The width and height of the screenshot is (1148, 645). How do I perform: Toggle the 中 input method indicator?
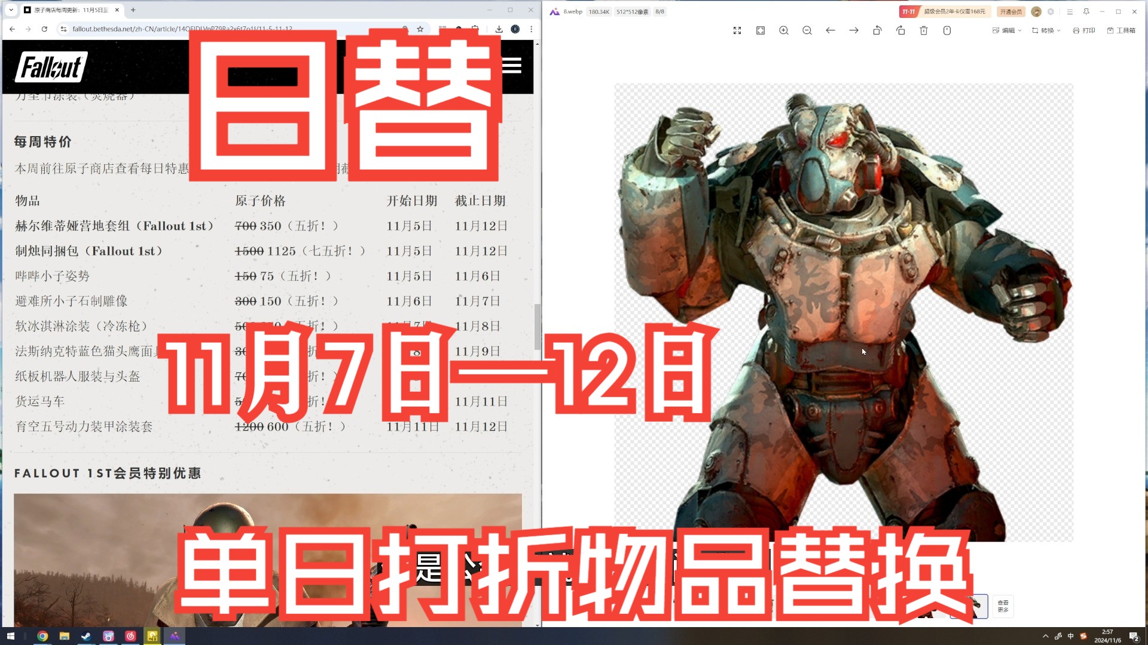[x=1070, y=636]
